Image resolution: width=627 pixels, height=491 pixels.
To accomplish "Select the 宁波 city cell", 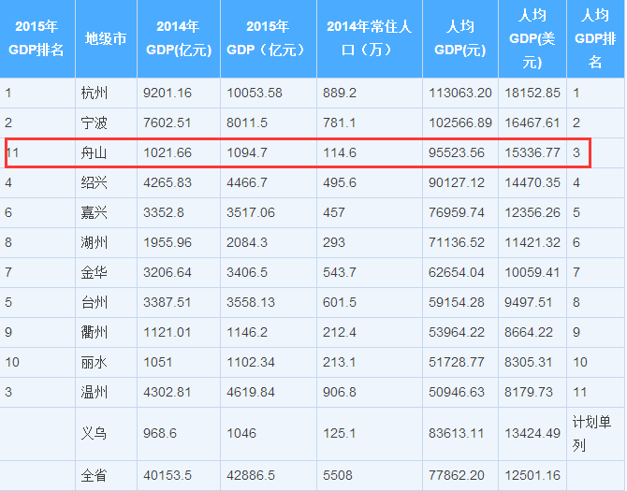I will click(x=95, y=123).
